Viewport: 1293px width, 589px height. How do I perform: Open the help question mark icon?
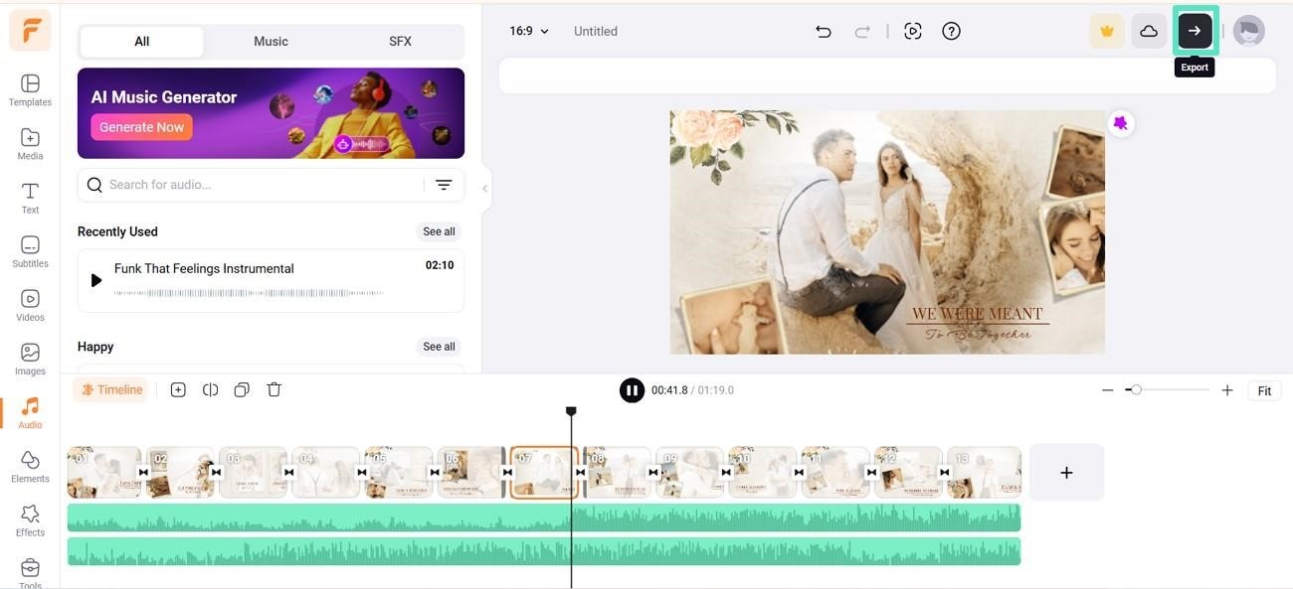(951, 31)
